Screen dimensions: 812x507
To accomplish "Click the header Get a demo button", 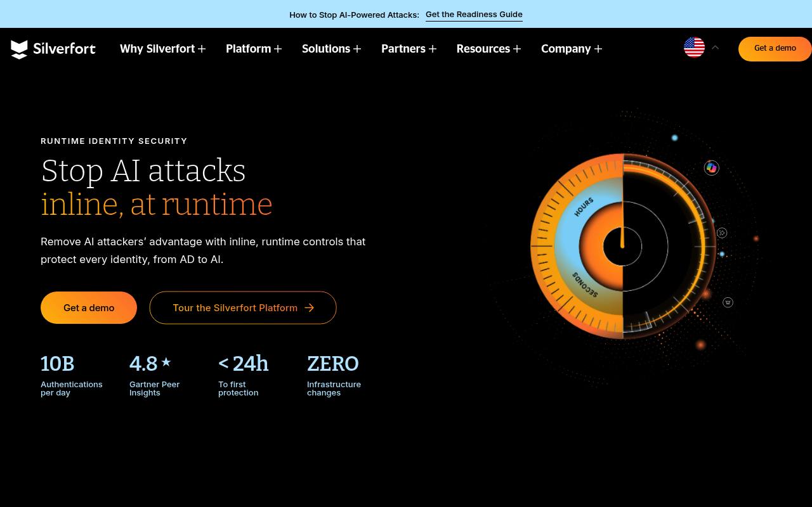I will [x=775, y=49].
